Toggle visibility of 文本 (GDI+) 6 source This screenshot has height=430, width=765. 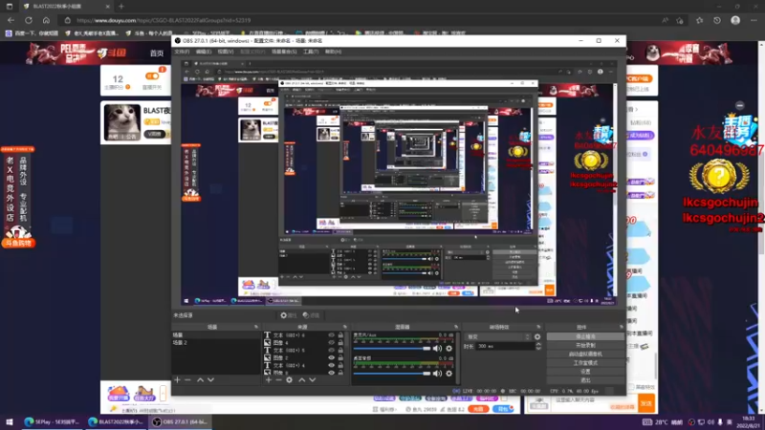[x=331, y=335]
